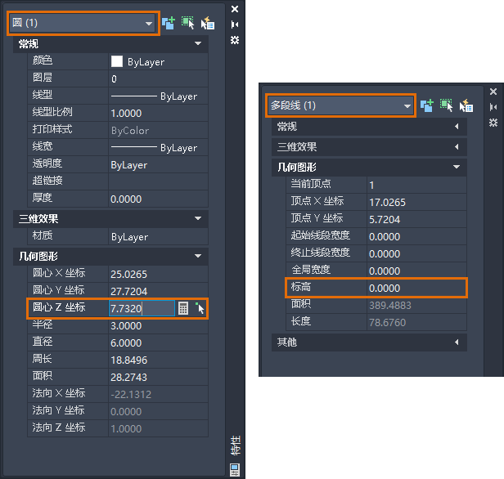The width and height of the screenshot is (504, 479).
Task: Toggle auto-hide on circle properties palette
Action: pyautogui.click(x=235, y=25)
